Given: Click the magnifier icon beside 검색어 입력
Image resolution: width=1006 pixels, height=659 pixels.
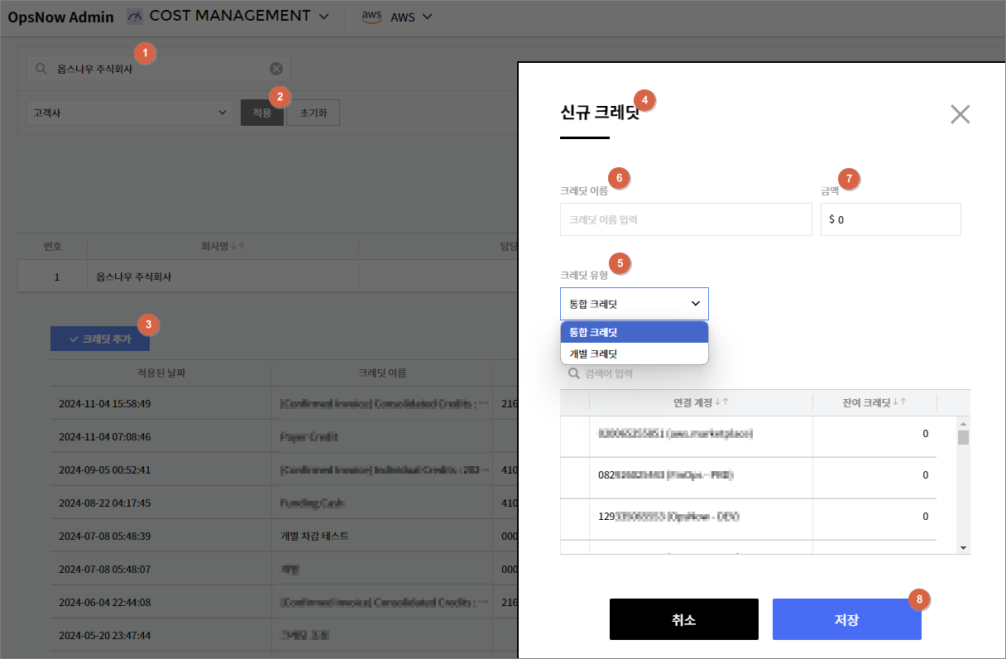Looking at the screenshot, I should point(573,373).
